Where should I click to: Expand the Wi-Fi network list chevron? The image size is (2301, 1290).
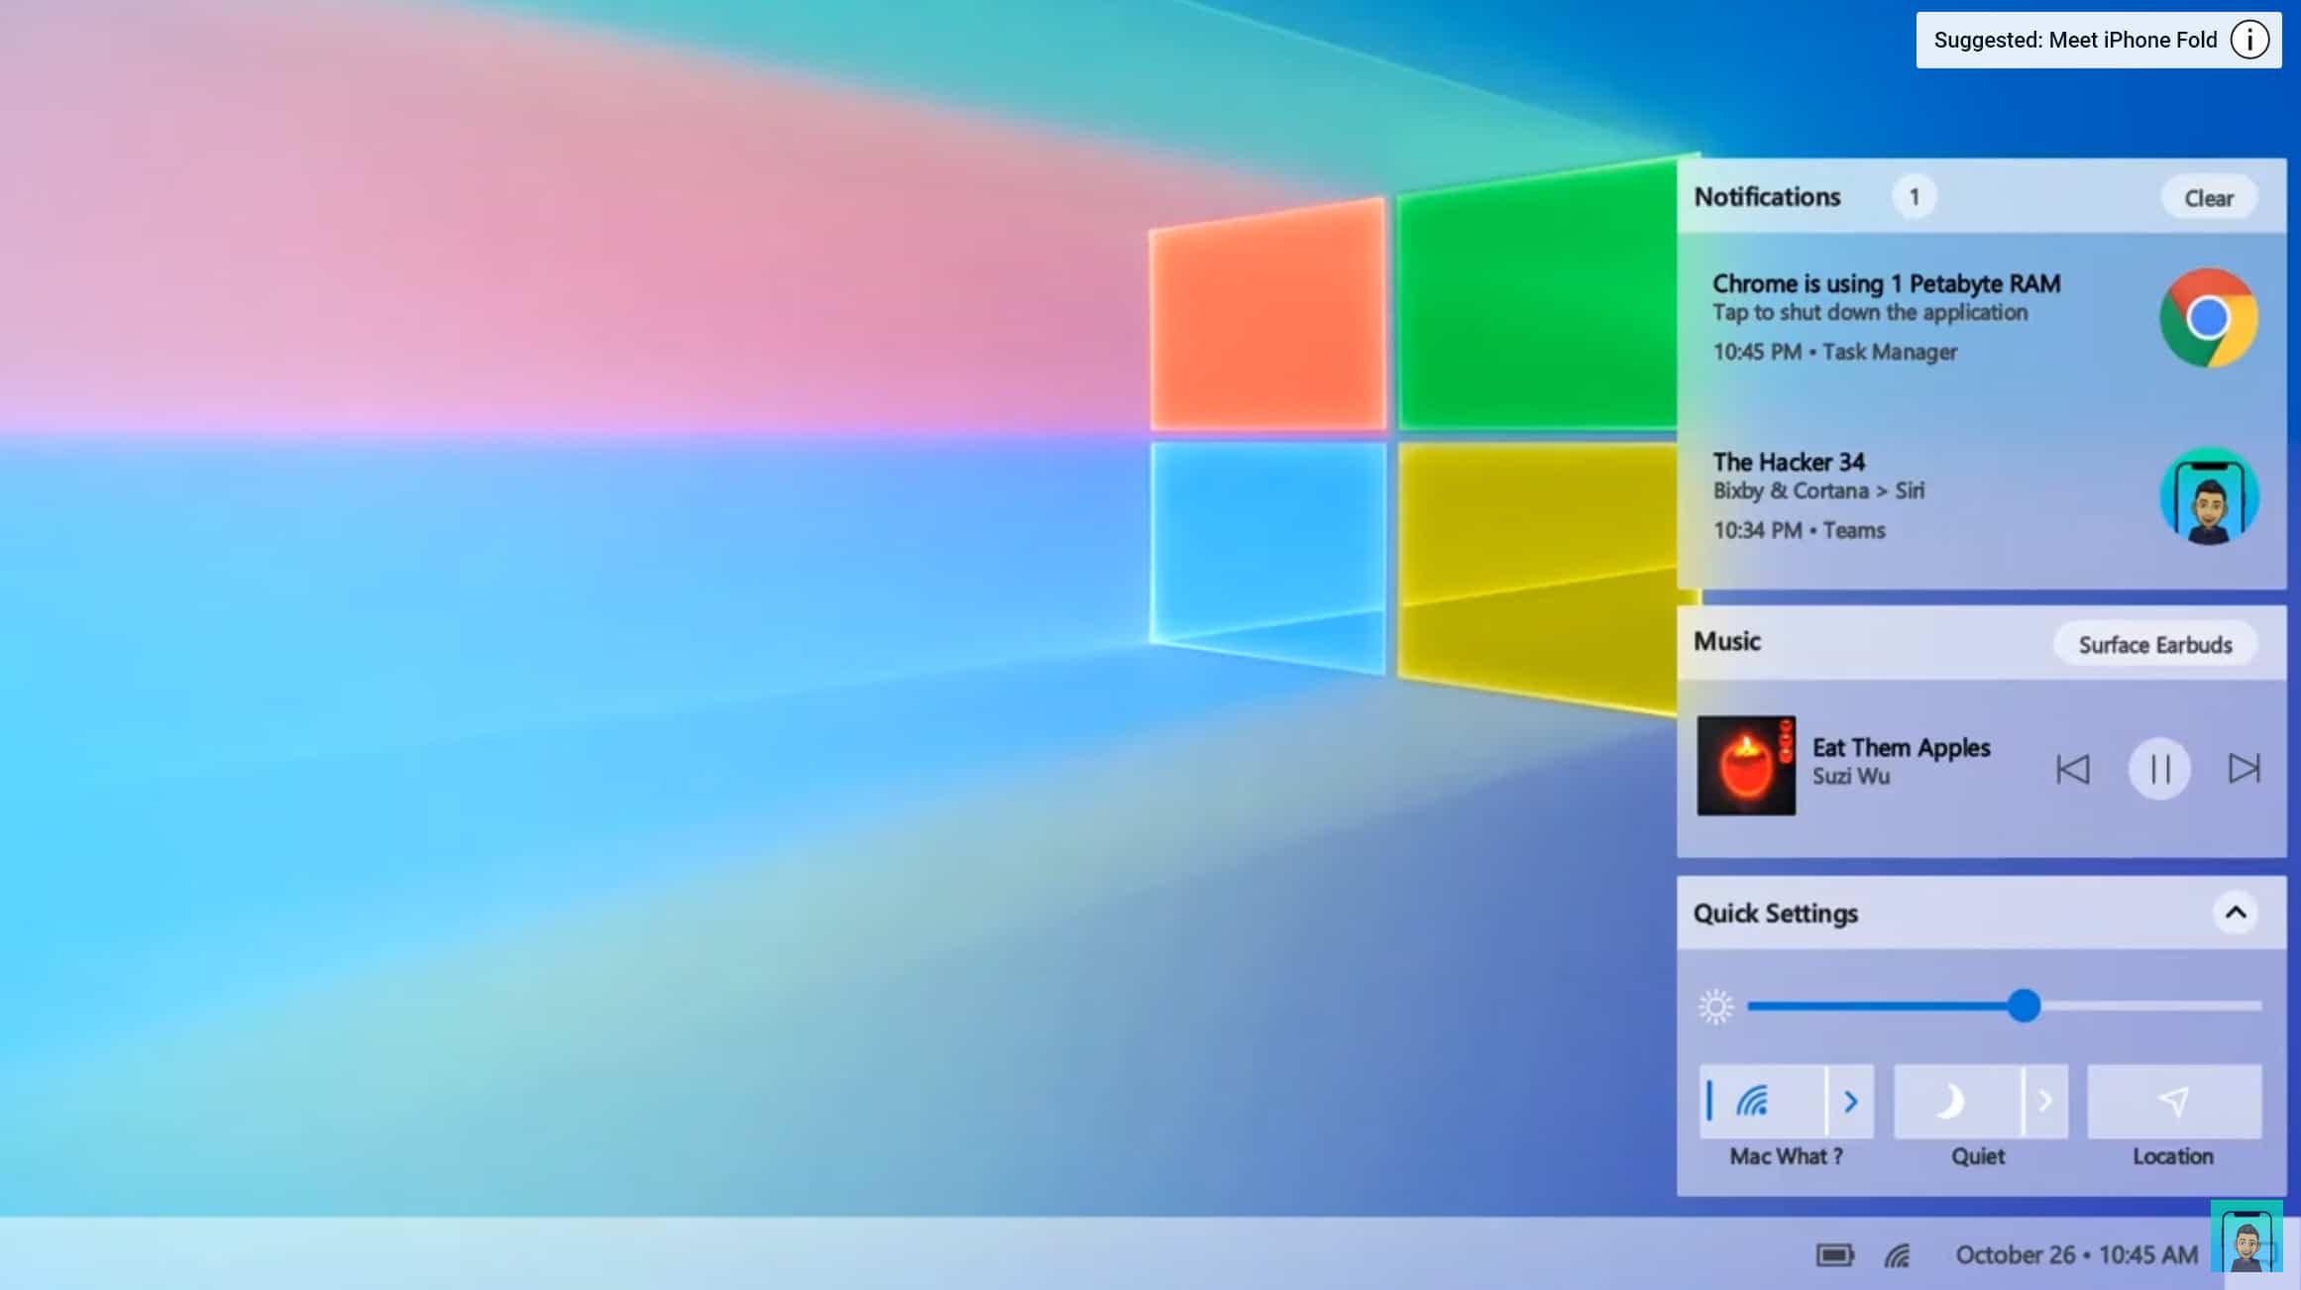[x=1851, y=1101]
